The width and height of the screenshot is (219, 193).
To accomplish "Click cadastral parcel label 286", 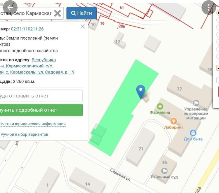I will tap(122, 26).
